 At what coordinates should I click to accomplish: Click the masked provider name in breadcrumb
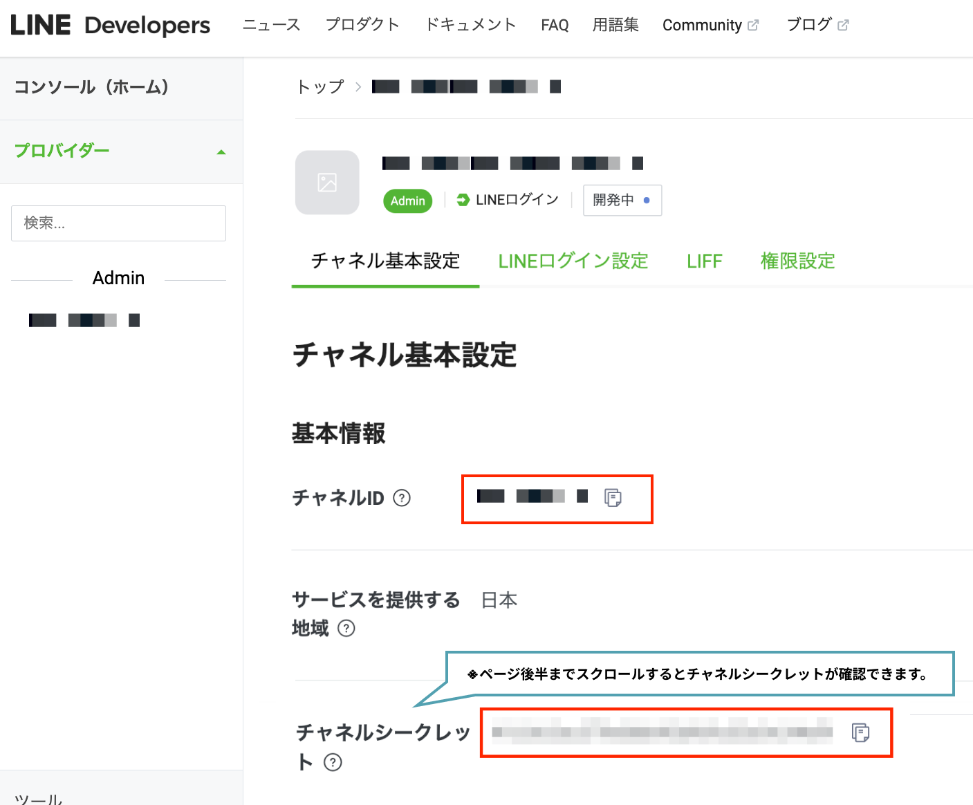point(466,86)
